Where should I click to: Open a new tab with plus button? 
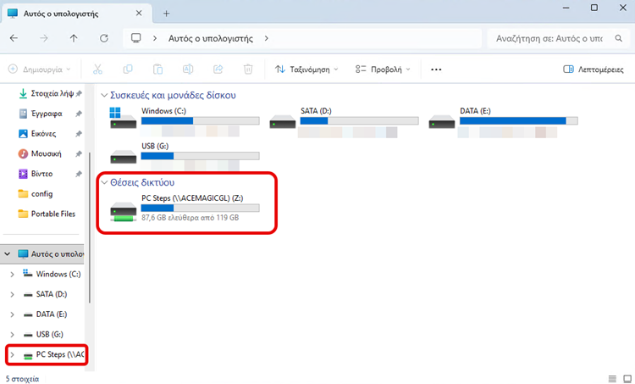167,14
